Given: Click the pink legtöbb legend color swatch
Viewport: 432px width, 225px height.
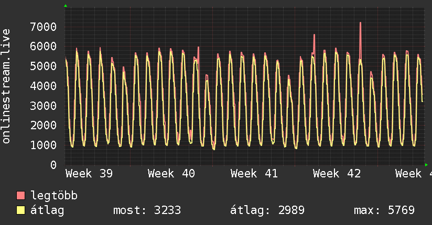Looking at the screenshot, I should pos(20,195).
